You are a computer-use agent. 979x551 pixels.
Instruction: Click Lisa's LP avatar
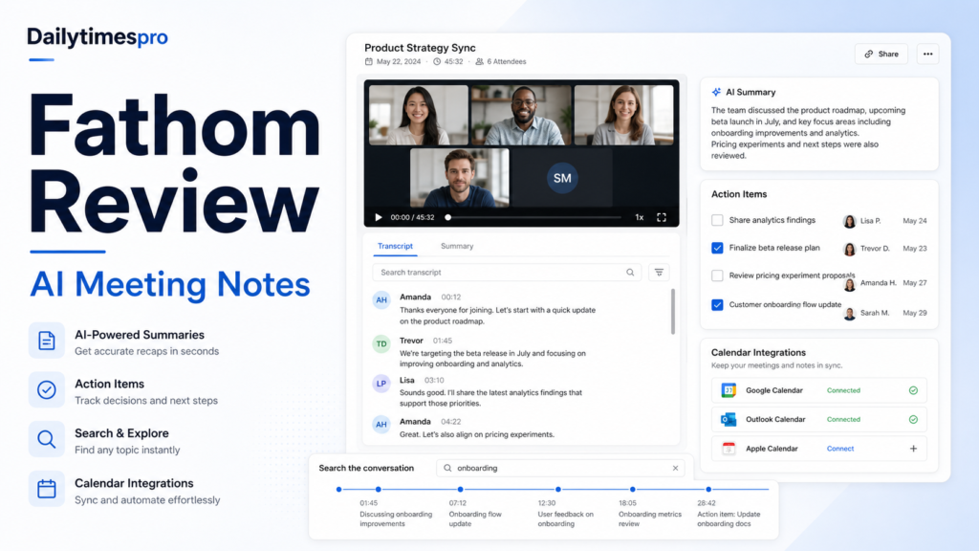click(x=381, y=384)
